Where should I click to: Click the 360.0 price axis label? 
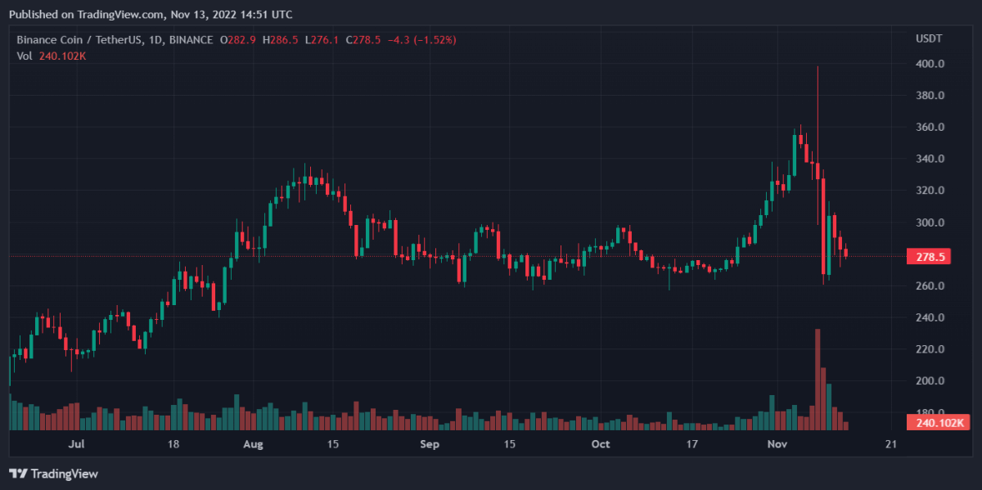(x=931, y=128)
